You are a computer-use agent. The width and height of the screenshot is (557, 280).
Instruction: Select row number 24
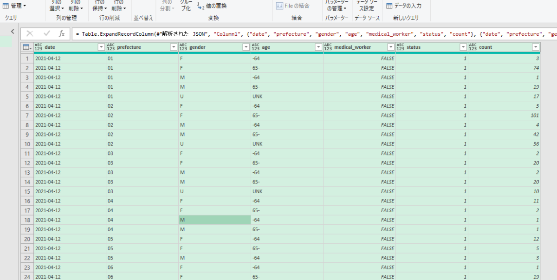27,277
